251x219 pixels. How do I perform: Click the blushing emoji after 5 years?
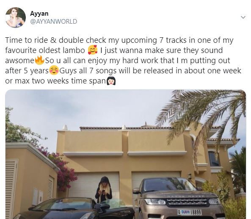click(54, 70)
